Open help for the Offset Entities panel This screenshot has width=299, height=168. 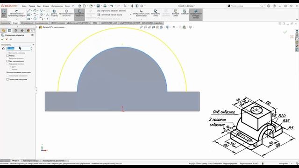[x=32, y=35]
